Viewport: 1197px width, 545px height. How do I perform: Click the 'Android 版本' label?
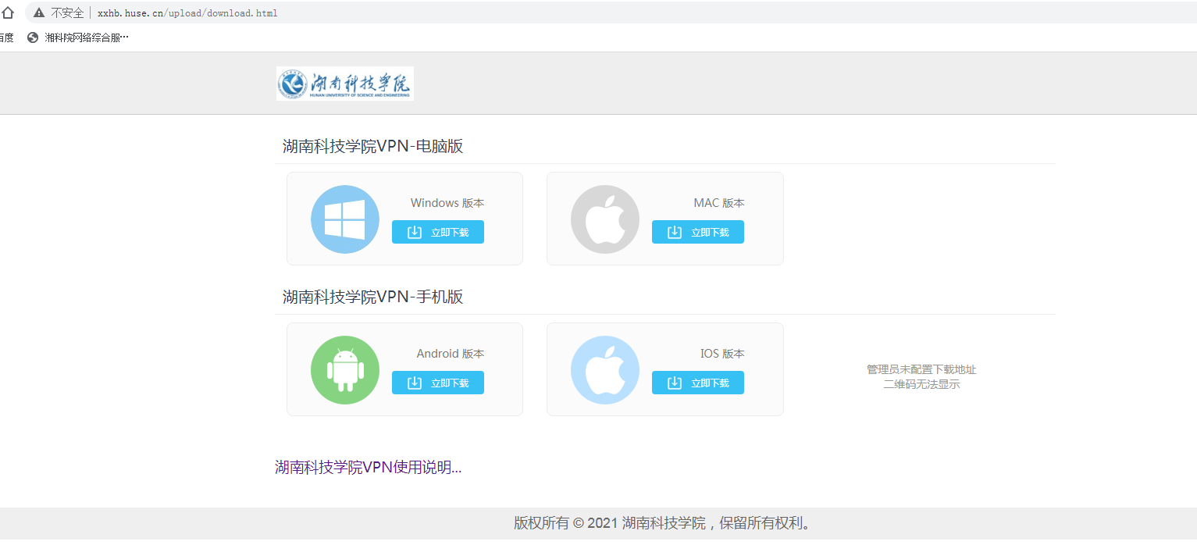point(451,354)
